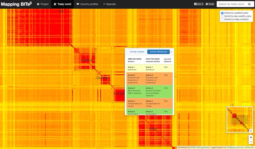Click Article 1 Definitions row
Image resolution: width=255 pixels, height=149 pixels.
click(150, 69)
